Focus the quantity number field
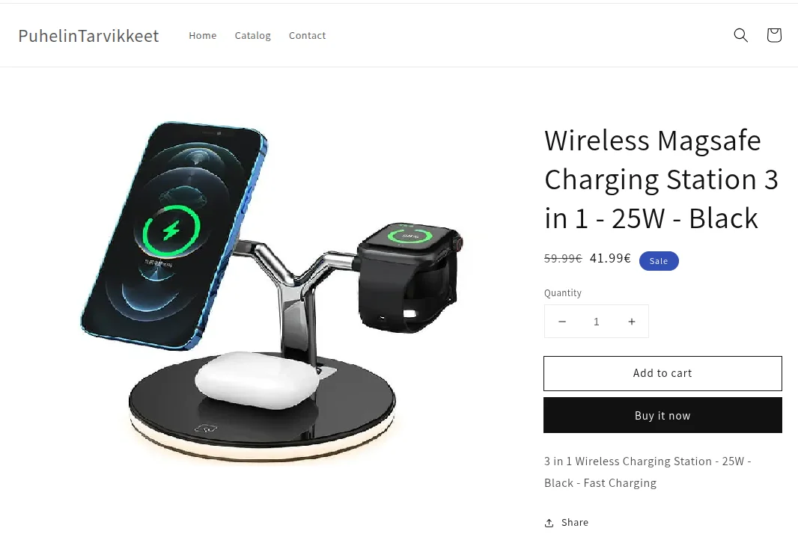798x537 pixels. pyautogui.click(x=597, y=322)
